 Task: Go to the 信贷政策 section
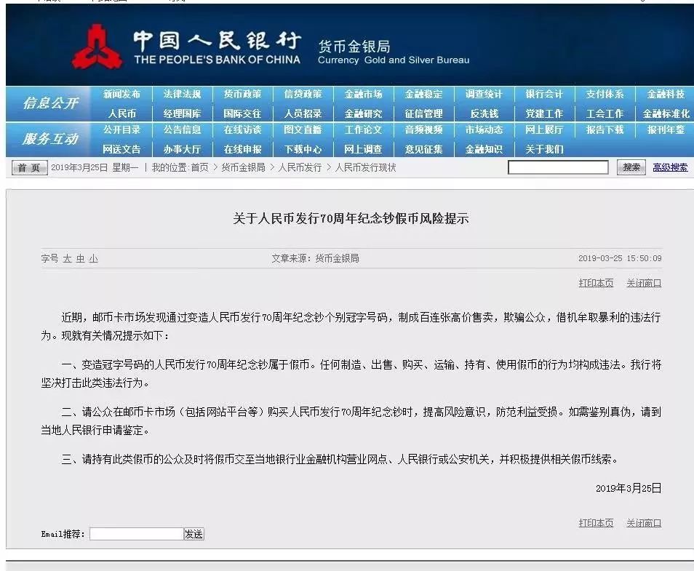(x=303, y=95)
